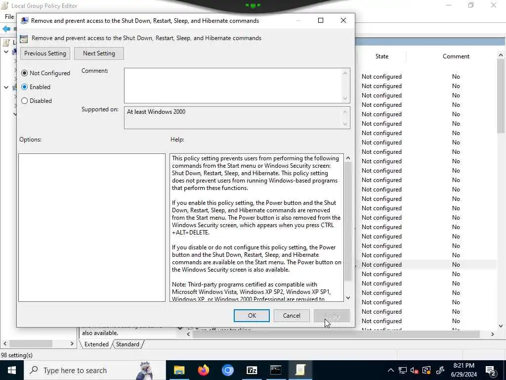Click the Help text scroll-up arrow

click(x=348, y=158)
